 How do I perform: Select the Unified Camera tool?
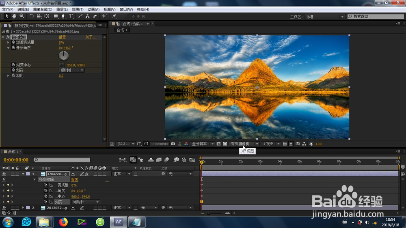pyautogui.click(x=39, y=16)
